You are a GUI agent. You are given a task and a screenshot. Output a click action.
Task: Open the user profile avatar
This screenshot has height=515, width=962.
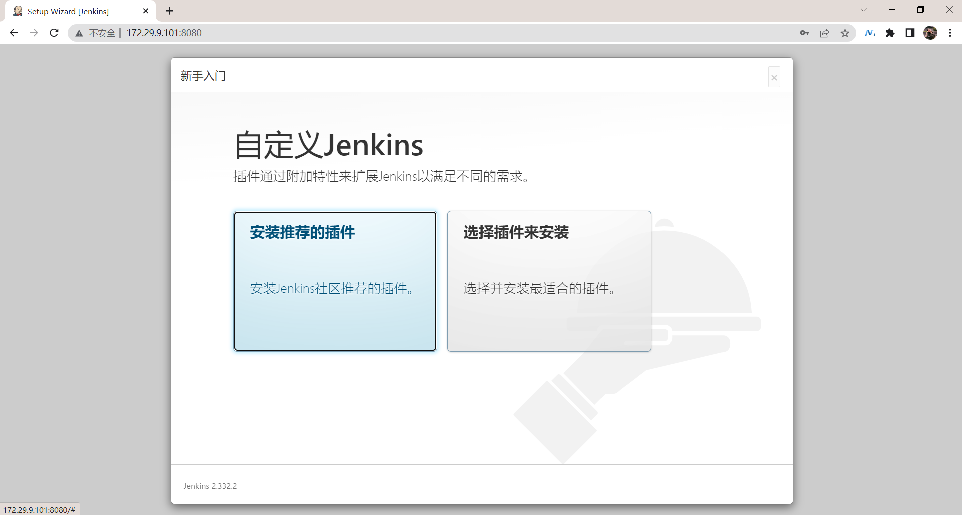click(x=930, y=33)
